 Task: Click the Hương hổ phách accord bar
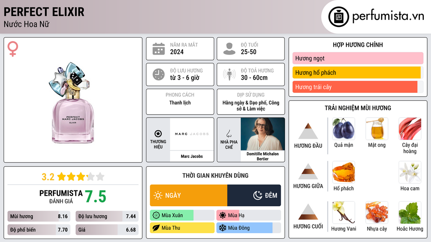click(x=358, y=73)
